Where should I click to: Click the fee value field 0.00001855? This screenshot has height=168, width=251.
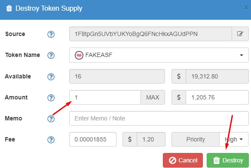93,139
